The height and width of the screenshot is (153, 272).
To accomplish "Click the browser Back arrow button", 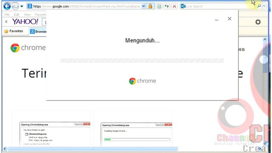I will tap(7, 6).
